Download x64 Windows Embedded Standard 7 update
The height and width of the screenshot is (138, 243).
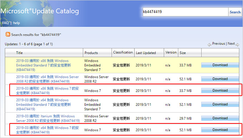pyautogui.click(x=220, y=104)
